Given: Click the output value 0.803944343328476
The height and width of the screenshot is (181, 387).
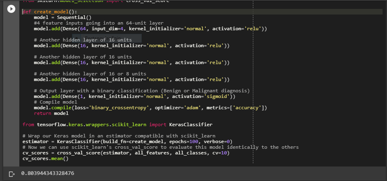Looking at the screenshot, I should coord(48,173).
